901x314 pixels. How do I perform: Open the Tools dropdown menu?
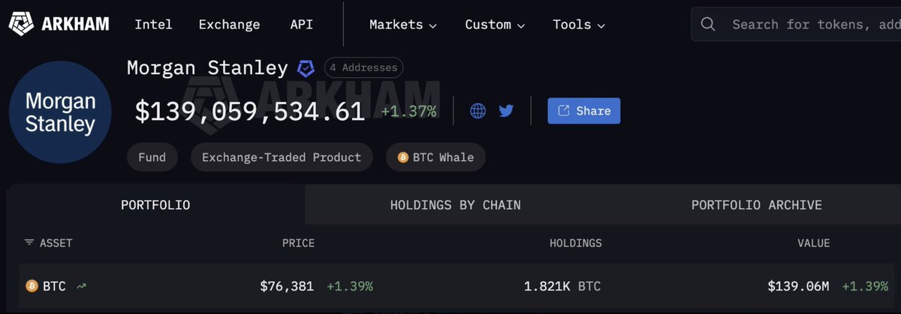(x=579, y=25)
